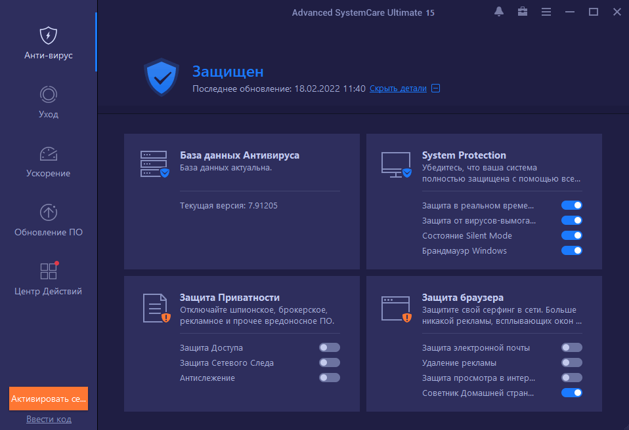Viewport: 629px width, 430px height.
Task: Disable Состояние Silent Mode switch
Action: pyautogui.click(x=572, y=235)
